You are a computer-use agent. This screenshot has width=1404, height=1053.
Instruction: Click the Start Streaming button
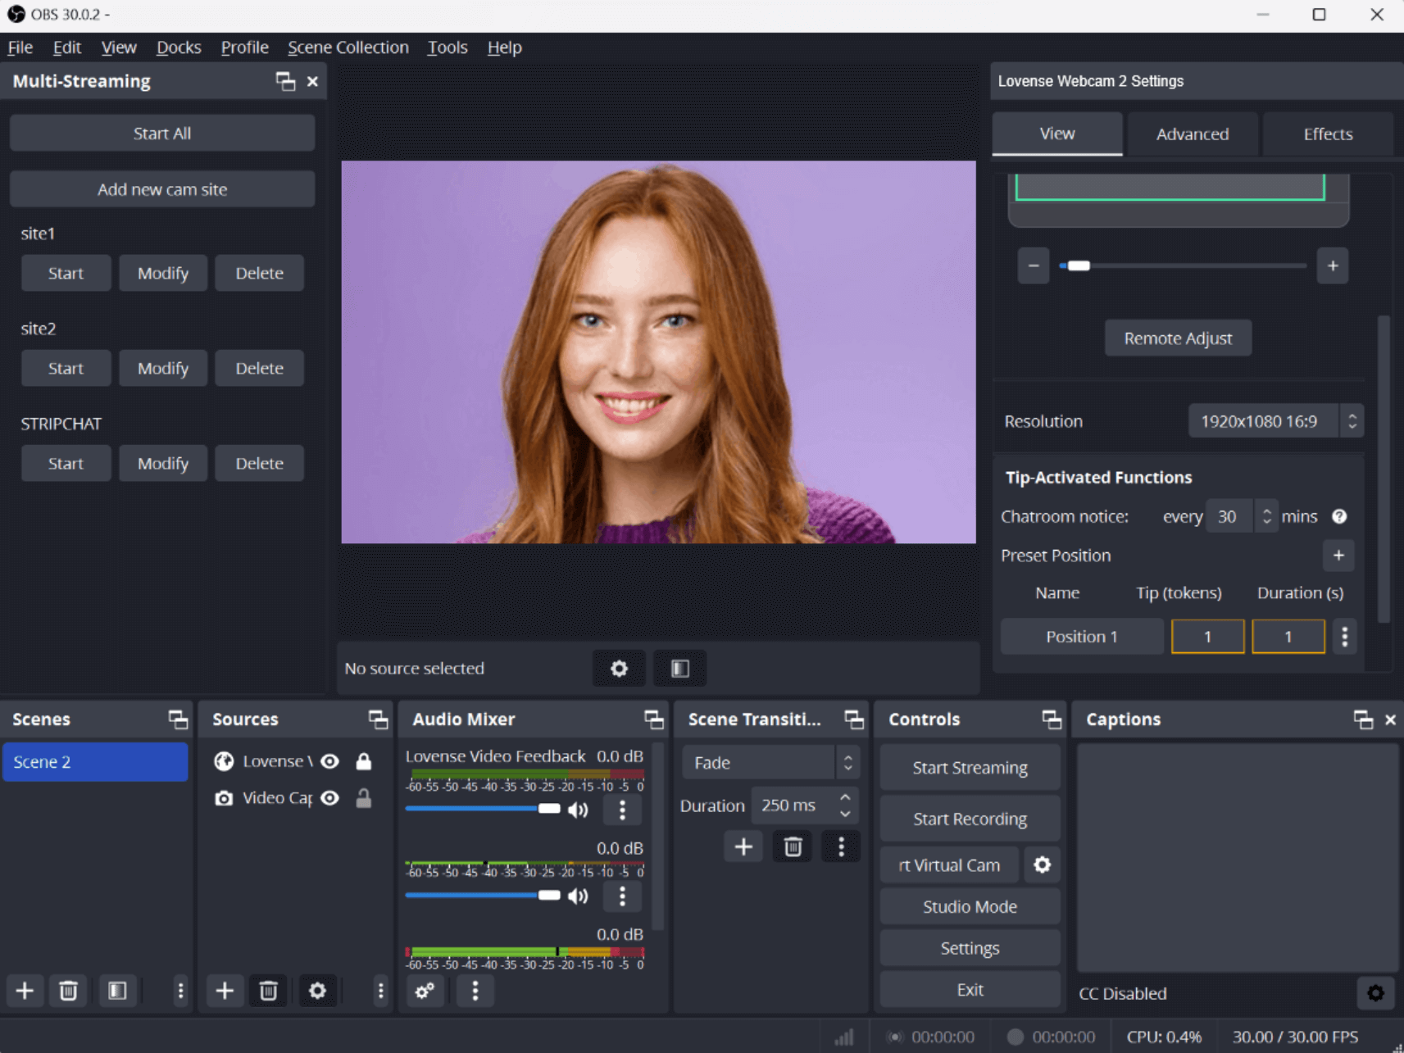[x=970, y=768]
